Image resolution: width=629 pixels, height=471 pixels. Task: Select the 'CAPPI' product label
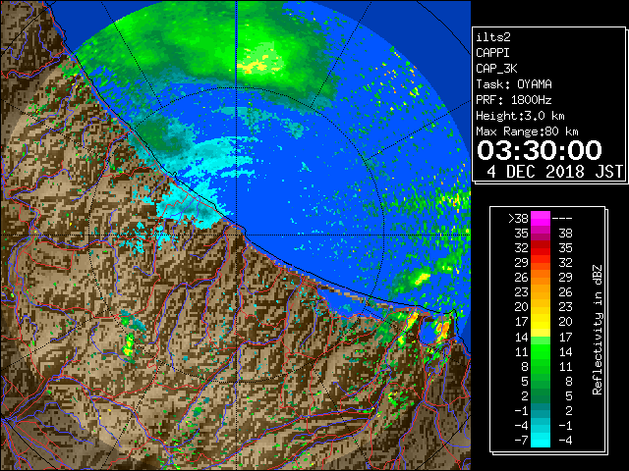click(492, 53)
